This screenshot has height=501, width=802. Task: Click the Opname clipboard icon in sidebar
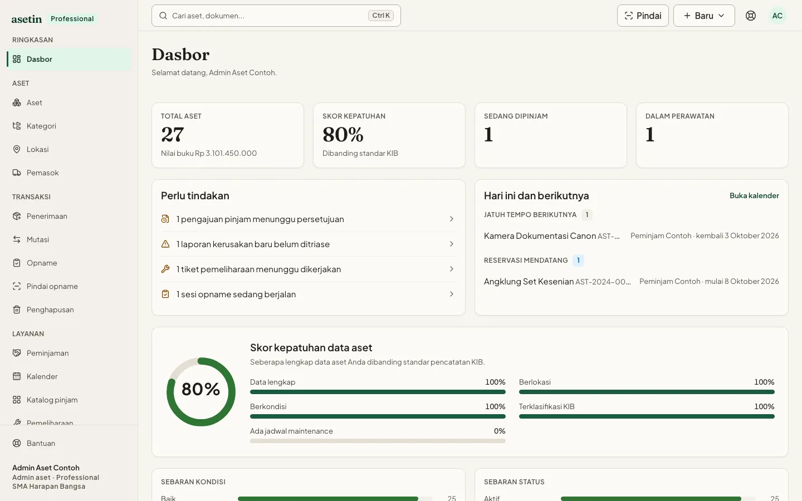(17, 263)
